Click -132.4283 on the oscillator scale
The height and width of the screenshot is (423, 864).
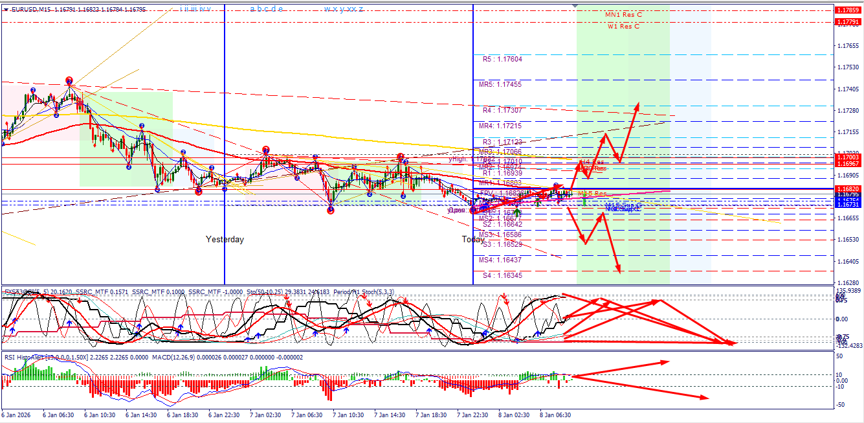pos(848,346)
